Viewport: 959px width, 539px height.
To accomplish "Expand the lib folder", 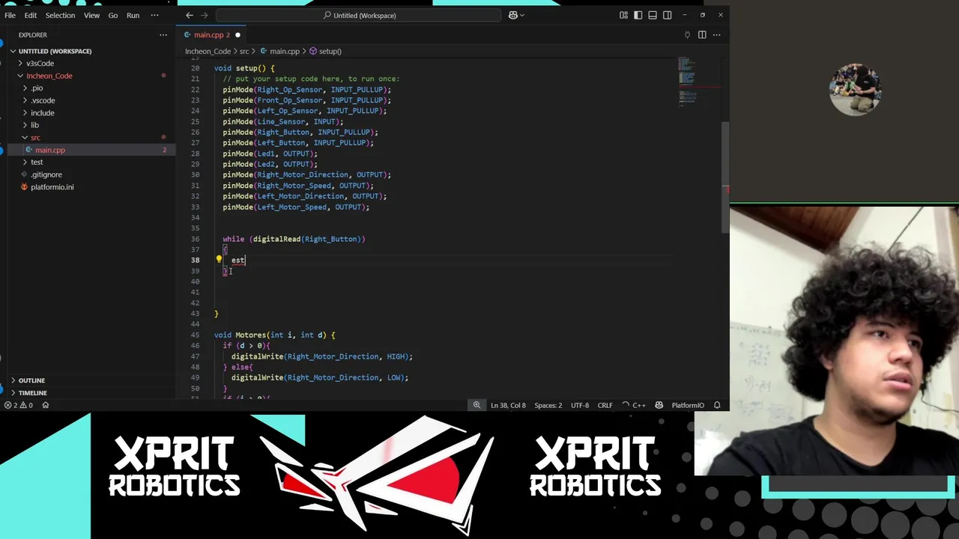I will coord(34,125).
